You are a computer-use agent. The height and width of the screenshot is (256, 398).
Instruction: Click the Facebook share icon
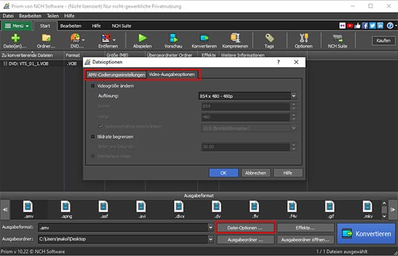365,26
